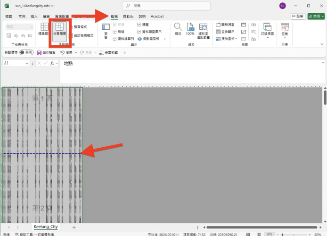
Task: Toggle the AutoSave switch (自動儲存)
Action: tap(26, 52)
